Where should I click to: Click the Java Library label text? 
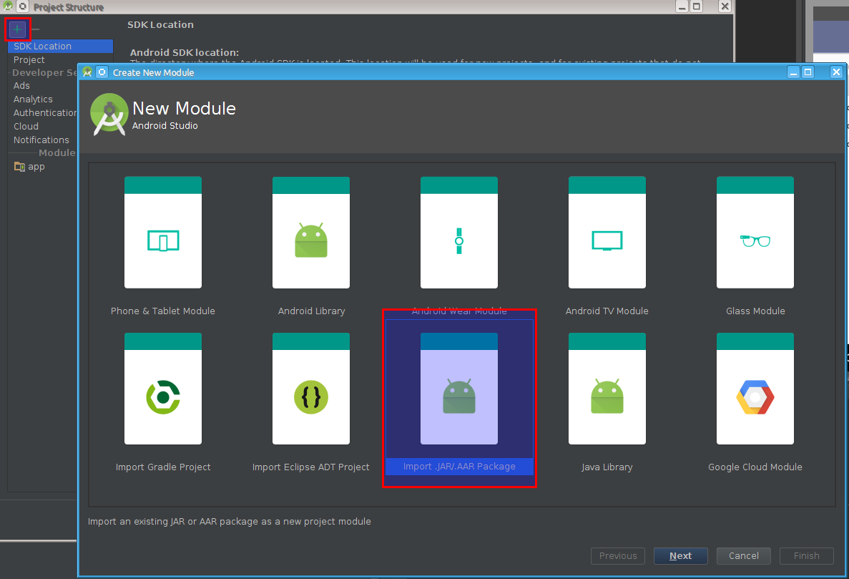click(607, 467)
